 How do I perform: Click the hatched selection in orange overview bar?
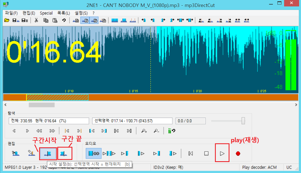pyautogui.click(x=57, y=97)
